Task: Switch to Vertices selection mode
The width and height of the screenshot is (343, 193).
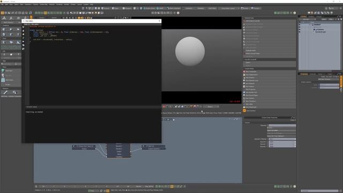Action: point(106,9)
